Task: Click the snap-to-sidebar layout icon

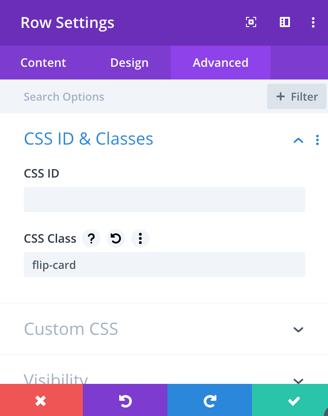Action: (285, 22)
